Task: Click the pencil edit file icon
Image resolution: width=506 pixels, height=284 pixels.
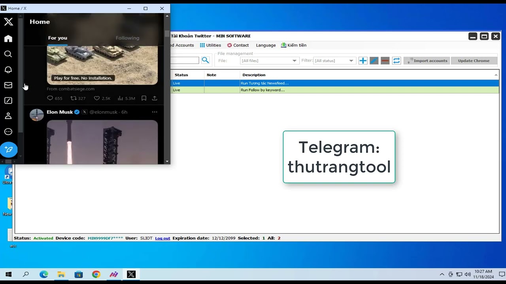Action: (x=374, y=61)
